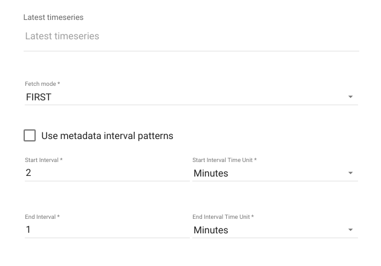381x266 pixels.
Task: Click the required asterisk beside Start Interval
Action: click(61, 160)
